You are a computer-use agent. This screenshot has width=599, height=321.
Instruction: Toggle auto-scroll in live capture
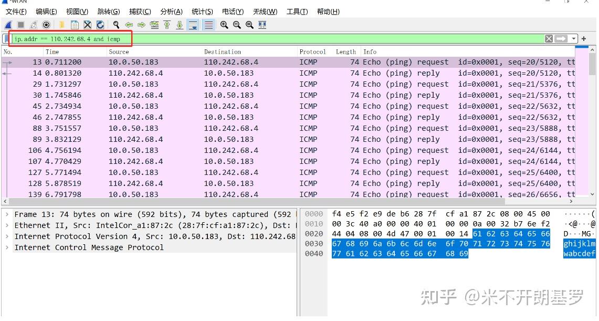[193, 25]
